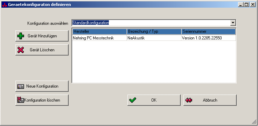Close the Geraetekonfiguraton window
Screen dimensions: 258x126
click(252, 5)
